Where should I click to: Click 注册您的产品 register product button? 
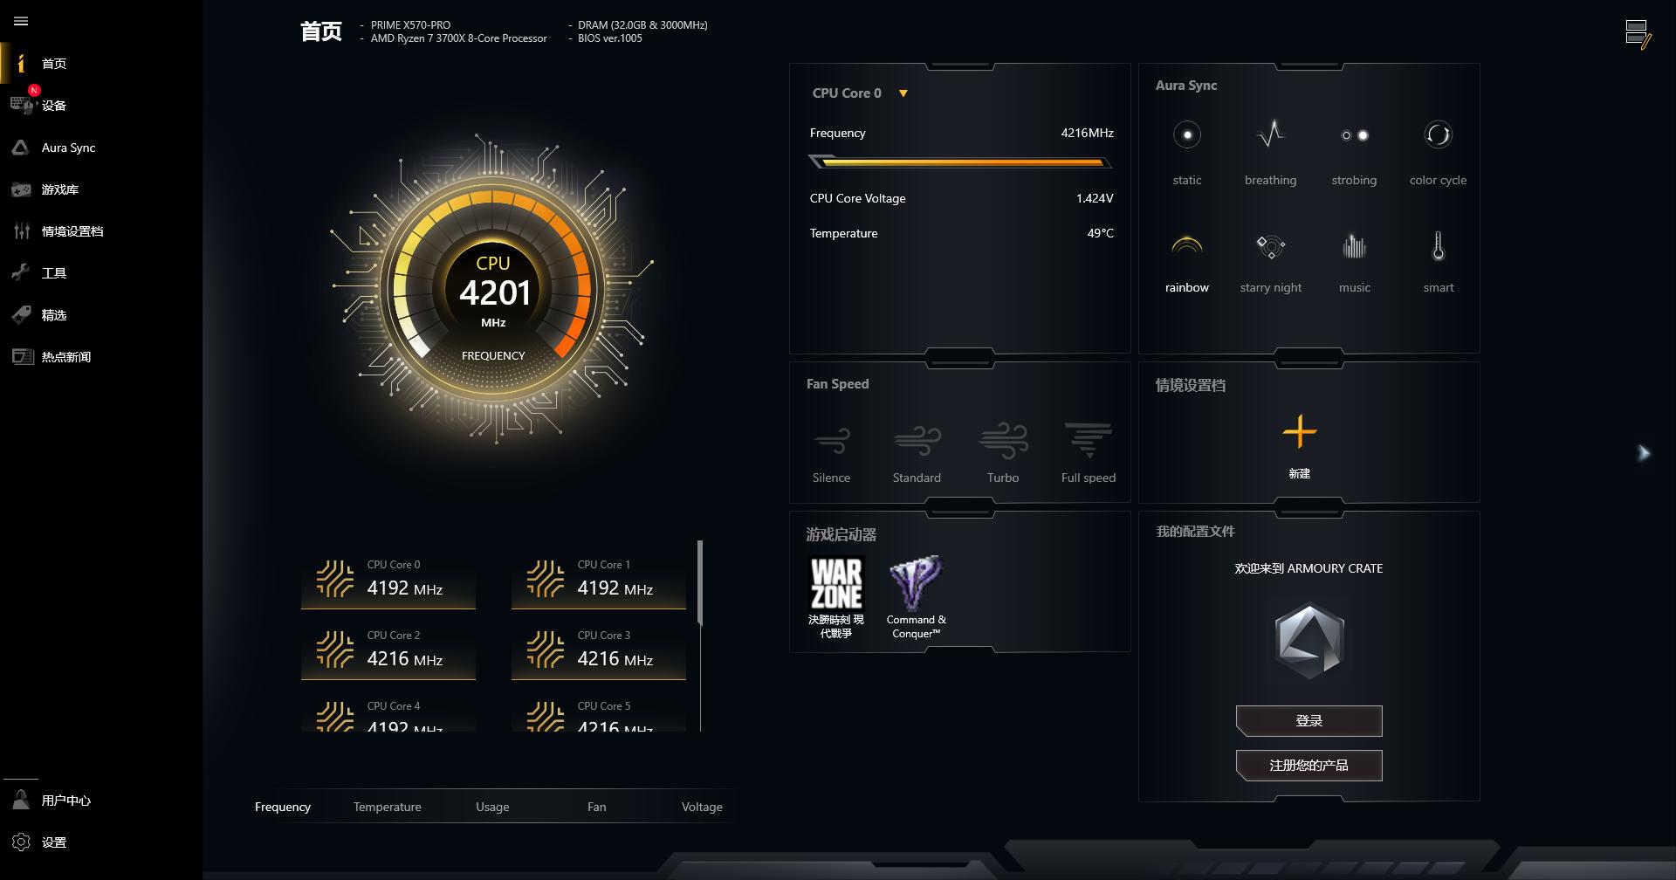[1309, 766]
